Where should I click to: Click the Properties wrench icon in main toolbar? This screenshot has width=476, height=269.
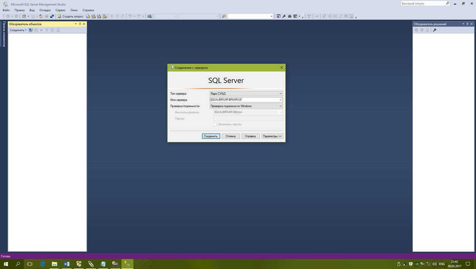coord(284,16)
